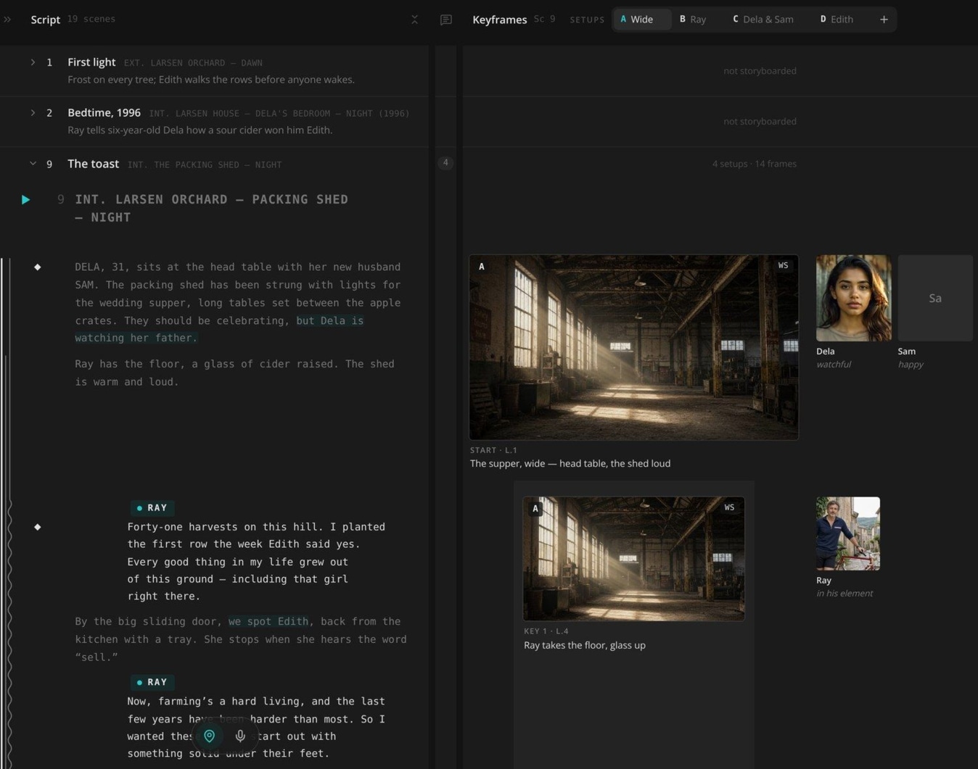
Task: Click 'in his element' label under Ray
Action: click(845, 594)
